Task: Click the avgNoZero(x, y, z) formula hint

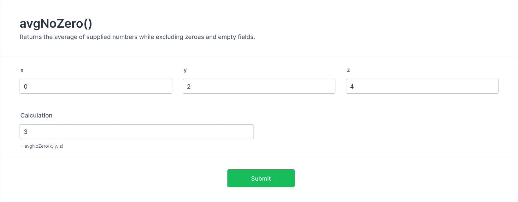Action: pyautogui.click(x=44, y=146)
